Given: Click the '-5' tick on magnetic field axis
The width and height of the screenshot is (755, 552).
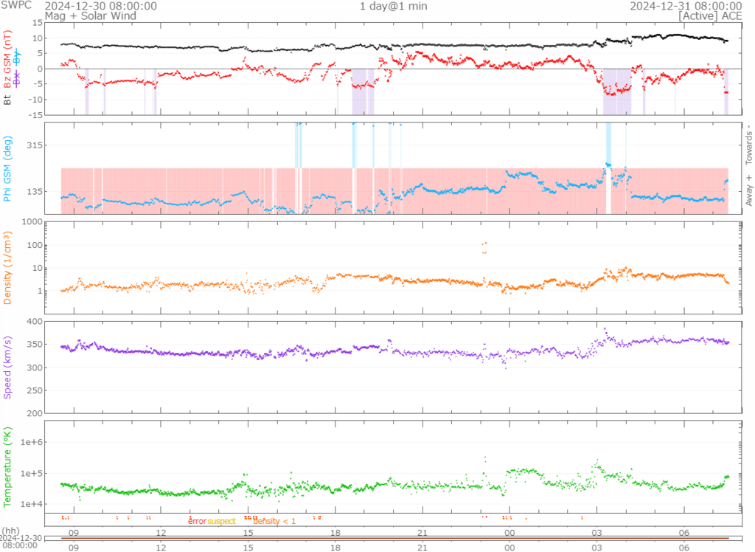Looking at the screenshot, I should [x=38, y=84].
